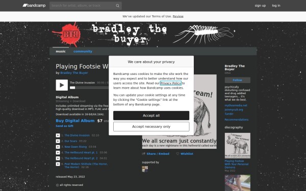Viewport: 306px width, 191px height.
Task: Open the Terms of Use Review link
Action: 178,16
